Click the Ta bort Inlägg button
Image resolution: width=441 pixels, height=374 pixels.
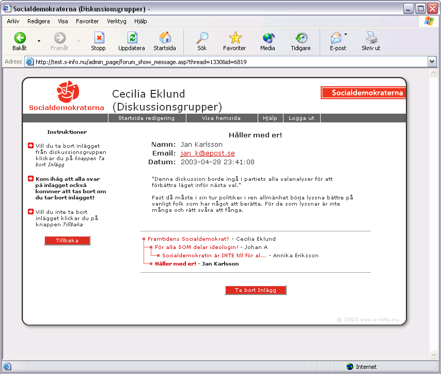pyautogui.click(x=256, y=290)
